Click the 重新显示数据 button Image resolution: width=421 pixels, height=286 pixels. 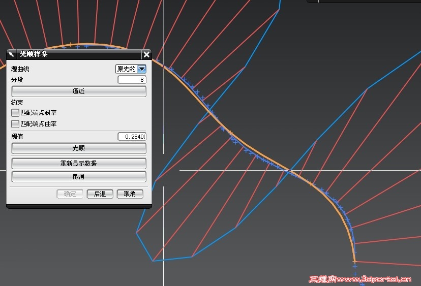pyautogui.click(x=79, y=164)
